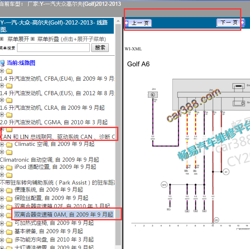The width and height of the screenshot is (250, 249).
Task: Click folder icon beside 基本装备
Action: click(x=9, y=232)
